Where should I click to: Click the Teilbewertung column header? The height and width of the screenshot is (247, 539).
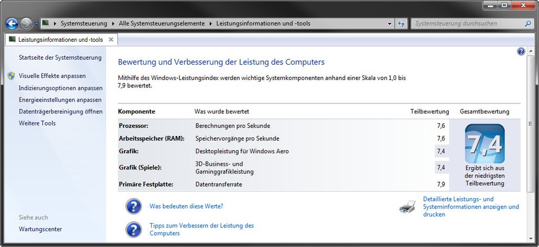coord(430,112)
